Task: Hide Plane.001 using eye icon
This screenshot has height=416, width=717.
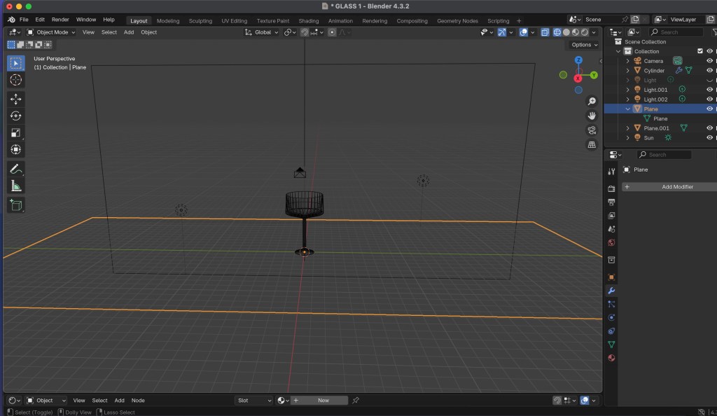Action: point(709,128)
